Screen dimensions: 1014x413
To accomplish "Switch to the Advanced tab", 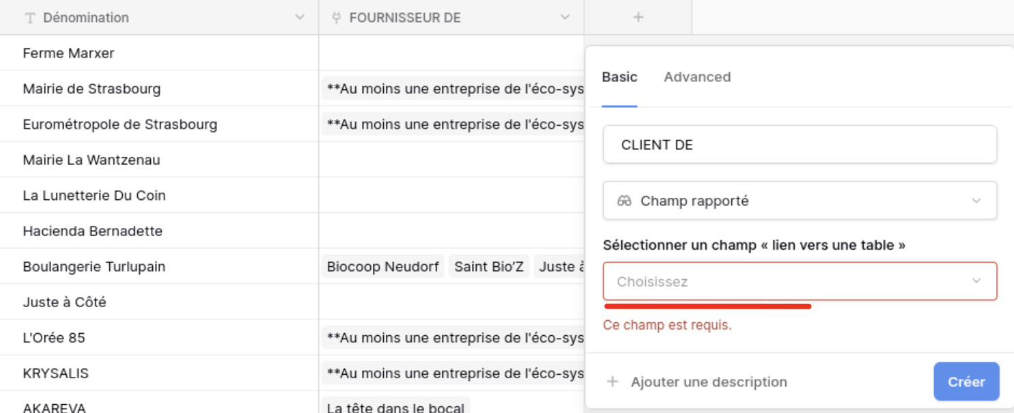I will click(696, 77).
